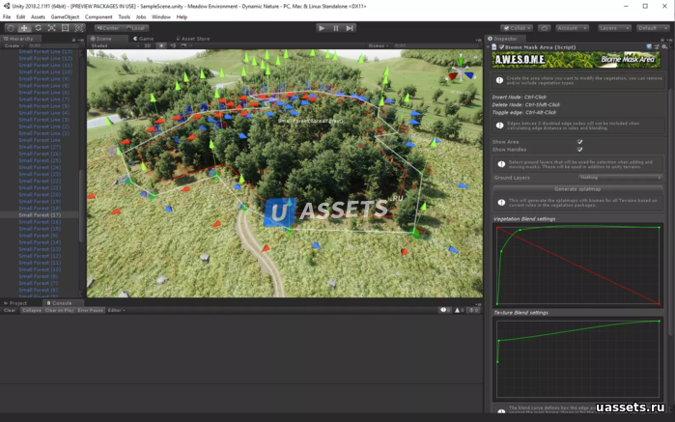This screenshot has width=675, height=422.
Task: Toggle the Show Area checkbox
Action: (x=579, y=142)
